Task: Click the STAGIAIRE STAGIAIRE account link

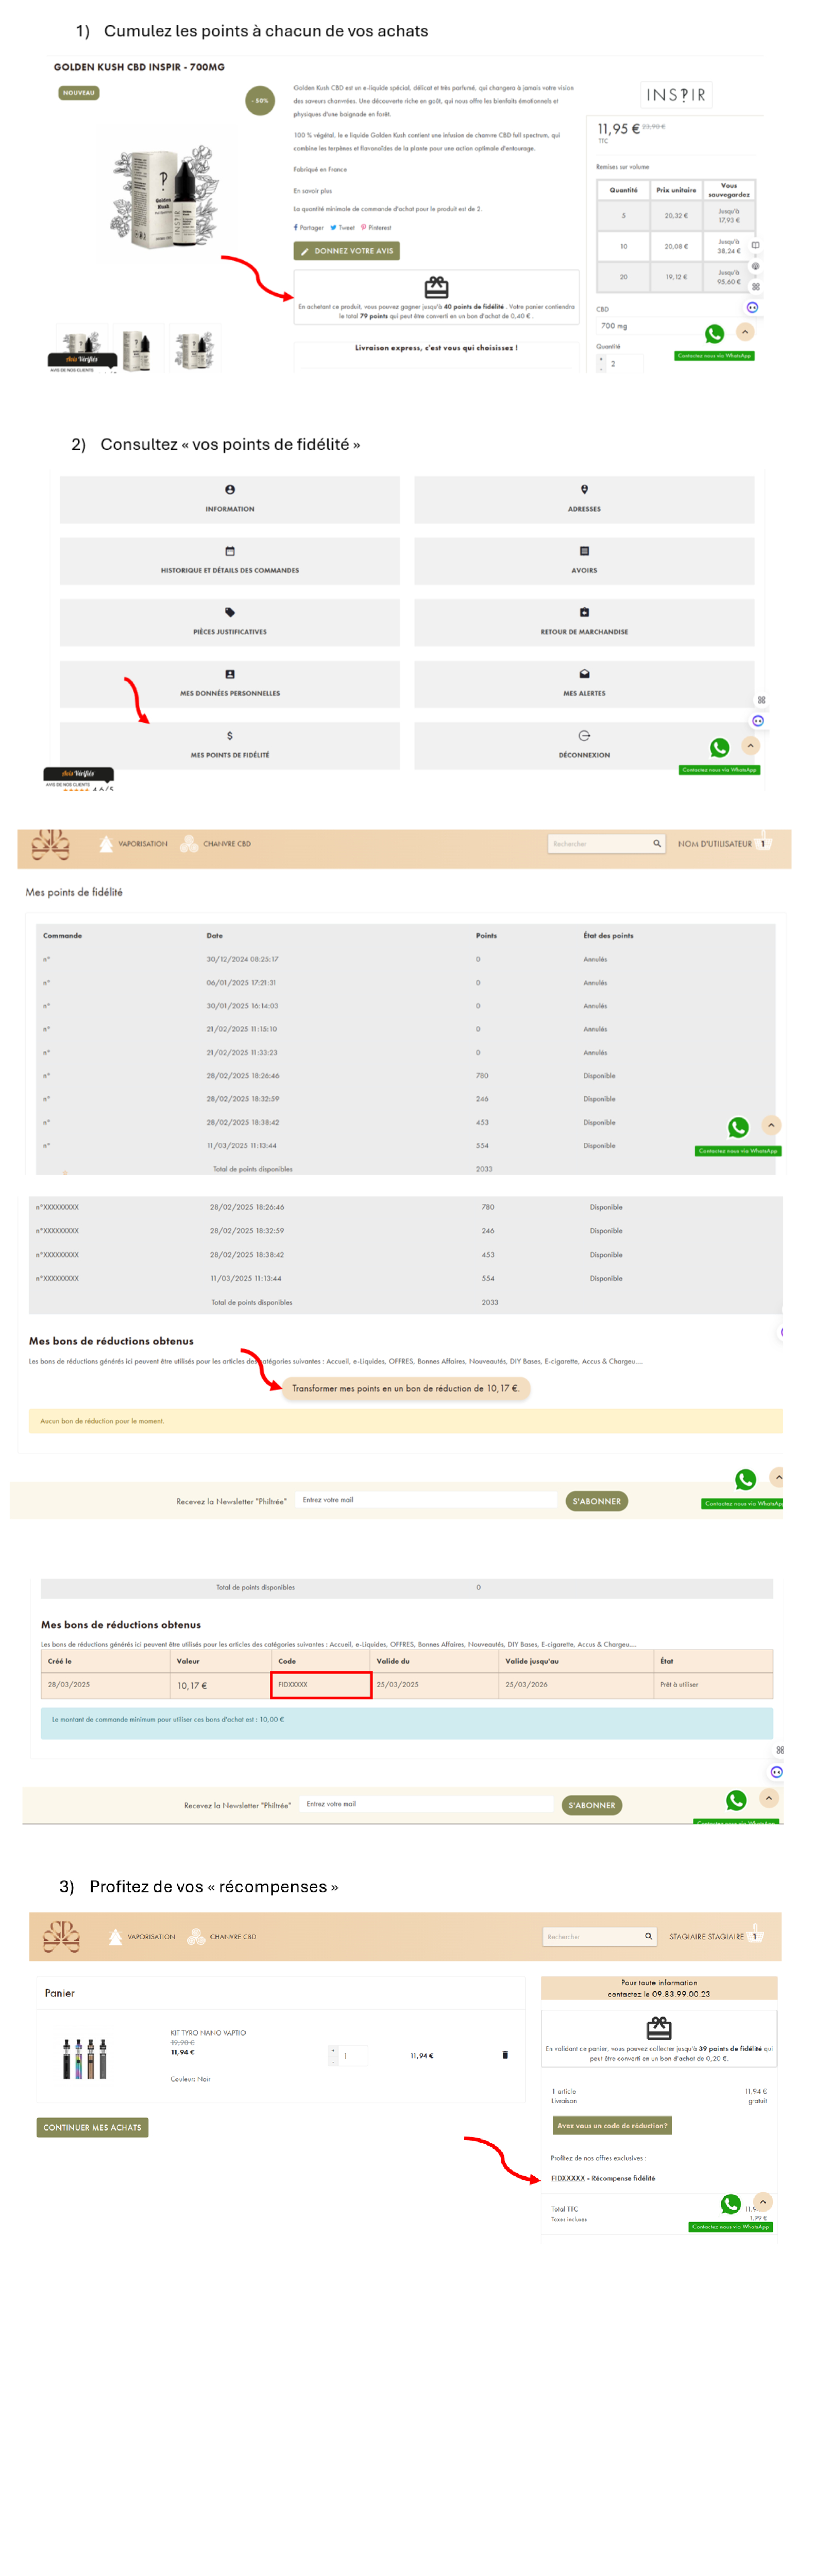Action: click(706, 1937)
